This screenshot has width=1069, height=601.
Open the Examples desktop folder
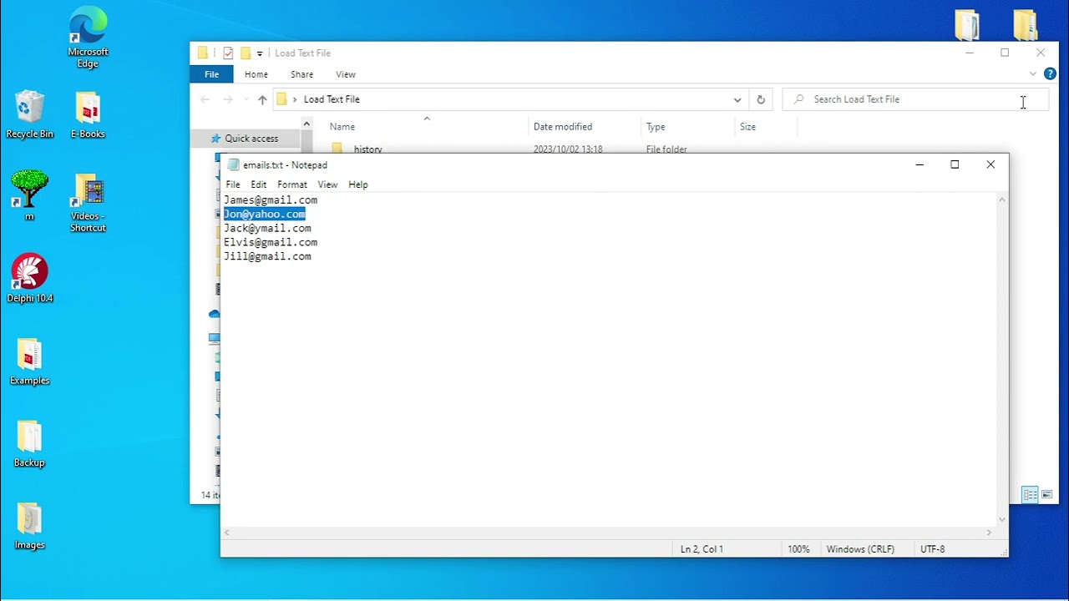[x=29, y=362]
